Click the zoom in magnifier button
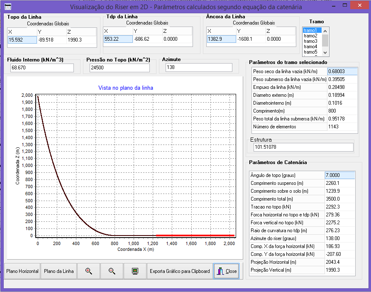The image size is (371, 292). click(88, 271)
